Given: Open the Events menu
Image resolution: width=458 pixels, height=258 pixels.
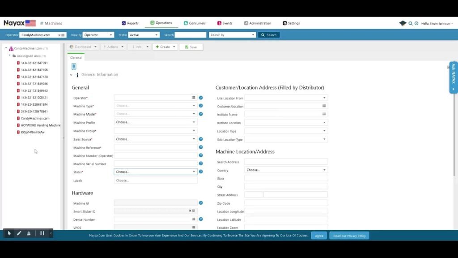Looking at the screenshot, I should [x=225, y=23].
